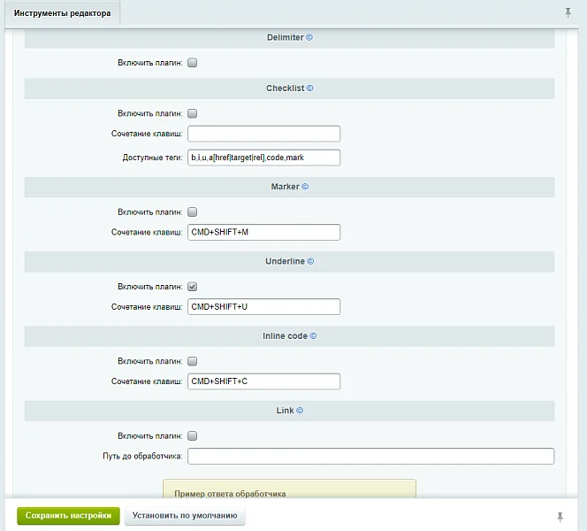Click the pin icon in the tab bar
This screenshot has height=531, width=587.
(568, 12)
